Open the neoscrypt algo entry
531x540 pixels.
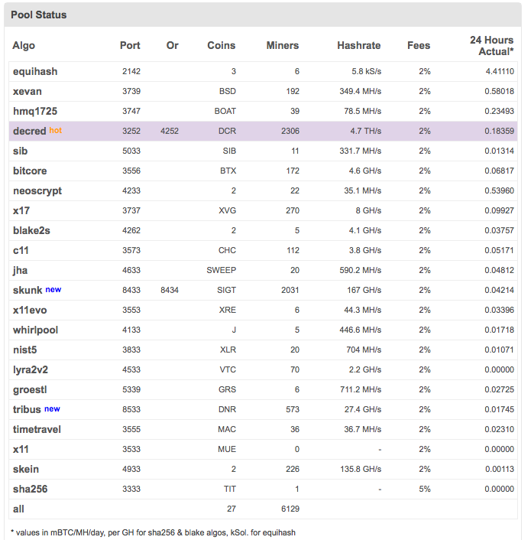click(x=37, y=190)
